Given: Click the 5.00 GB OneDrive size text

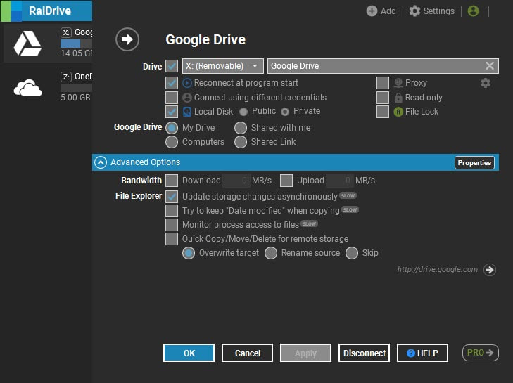Looking at the screenshot, I should 75,98.
